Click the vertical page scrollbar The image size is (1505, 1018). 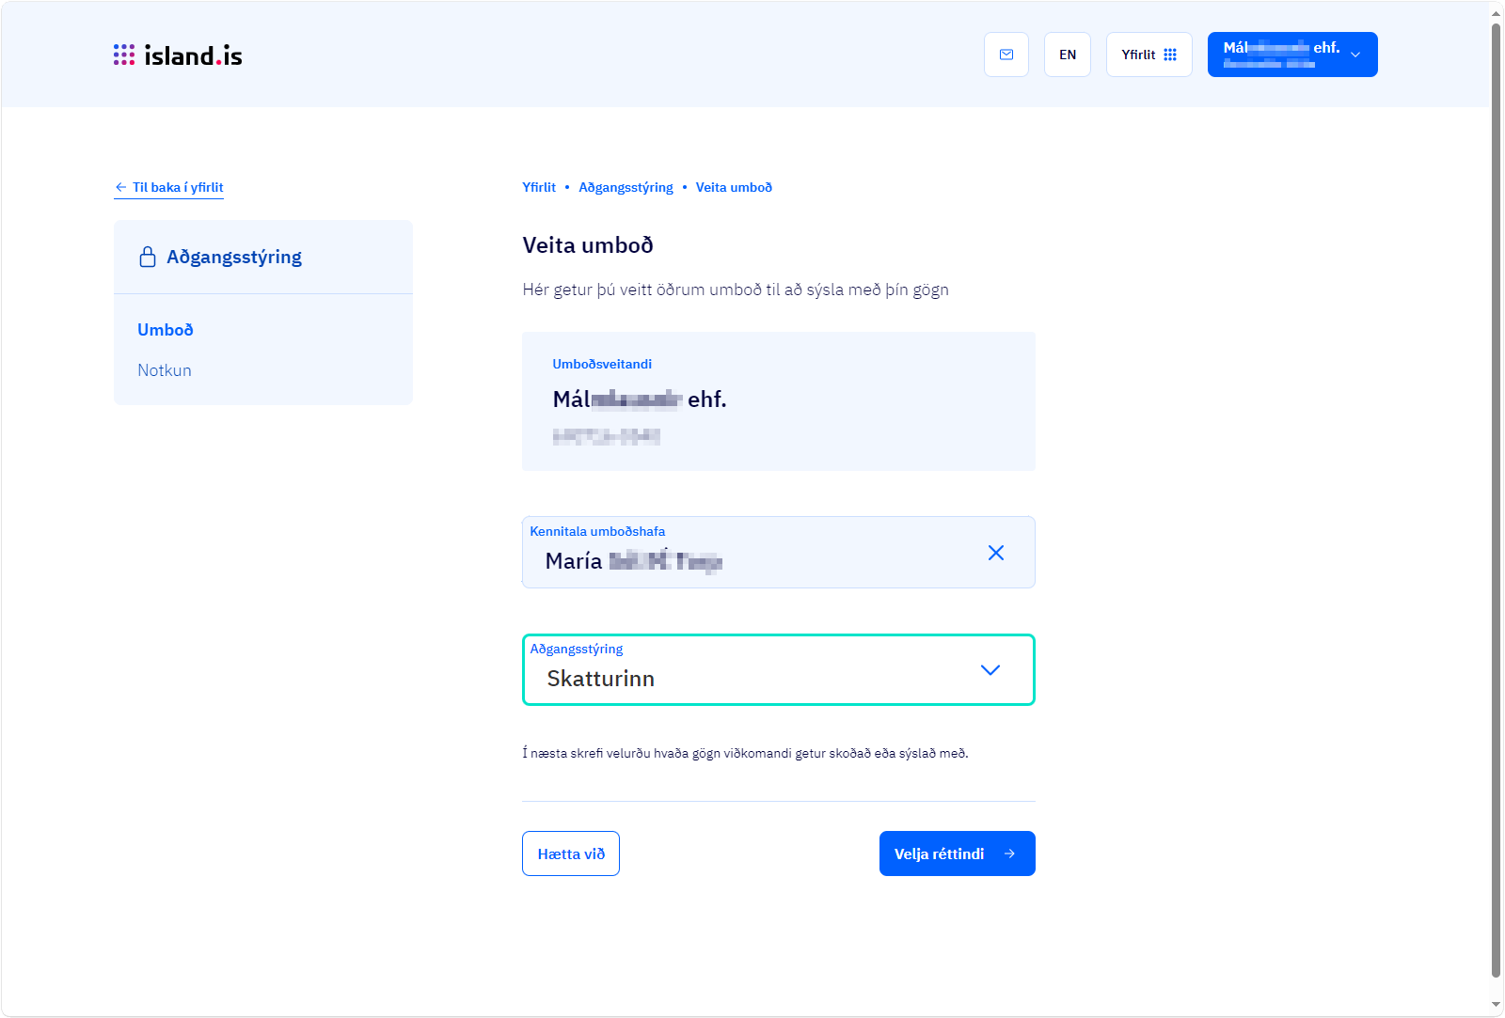(x=1496, y=470)
